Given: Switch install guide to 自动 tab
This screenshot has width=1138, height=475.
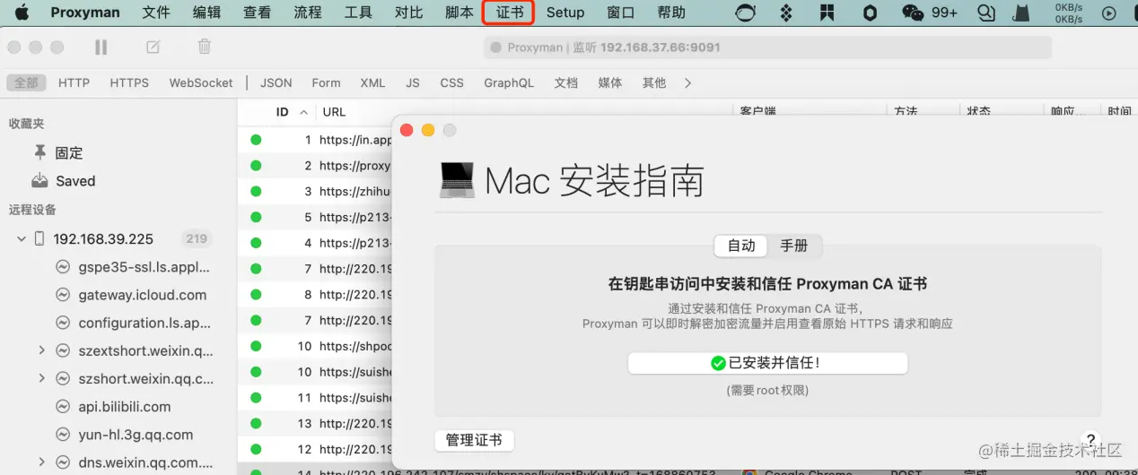Looking at the screenshot, I should 741,246.
